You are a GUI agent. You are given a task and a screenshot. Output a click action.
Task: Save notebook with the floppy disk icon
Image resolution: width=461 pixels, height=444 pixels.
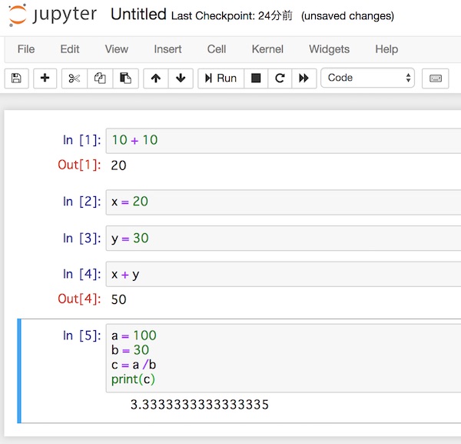tap(16, 78)
